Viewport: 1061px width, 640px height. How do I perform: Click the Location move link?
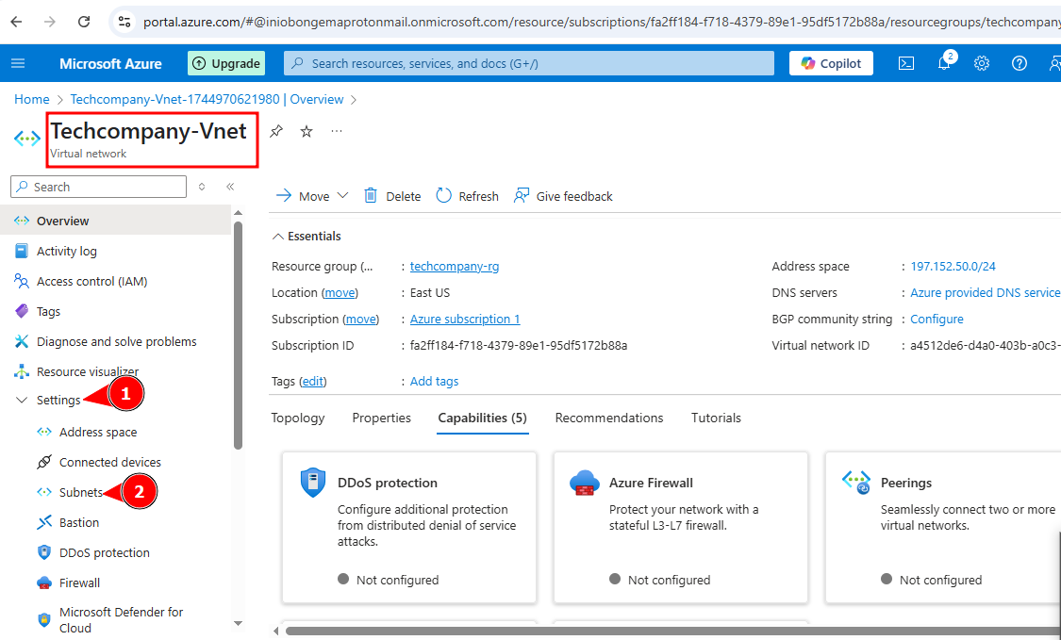pos(340,292)
